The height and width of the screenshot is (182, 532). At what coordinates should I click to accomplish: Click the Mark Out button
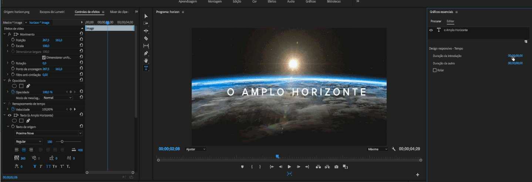click(260, 167)
